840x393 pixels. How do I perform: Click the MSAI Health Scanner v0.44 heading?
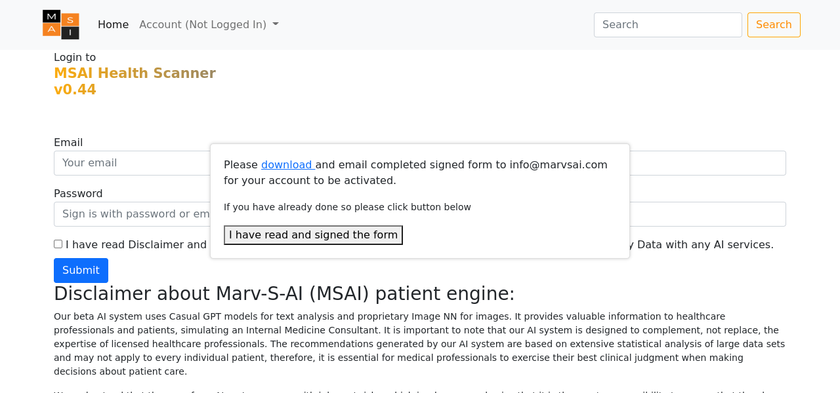click(x=135, y=81)
